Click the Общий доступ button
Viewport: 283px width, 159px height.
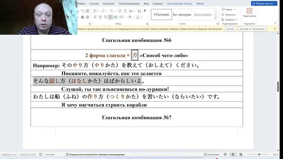click(263, 4)
